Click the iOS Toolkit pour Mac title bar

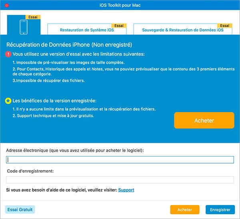coord(120,5)
